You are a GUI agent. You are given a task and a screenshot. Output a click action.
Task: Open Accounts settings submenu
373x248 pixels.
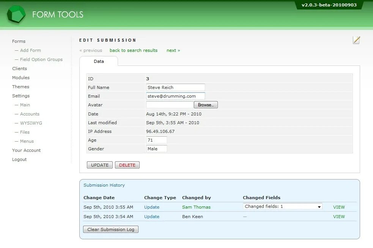(x=30, y=114)
